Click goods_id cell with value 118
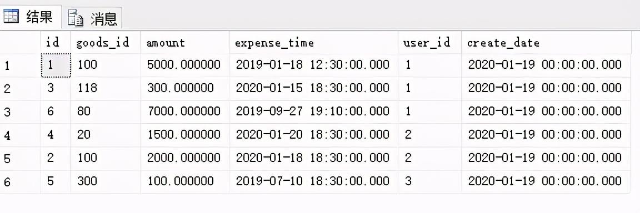Viewport: 640px width, 213px height. (106, 88)
